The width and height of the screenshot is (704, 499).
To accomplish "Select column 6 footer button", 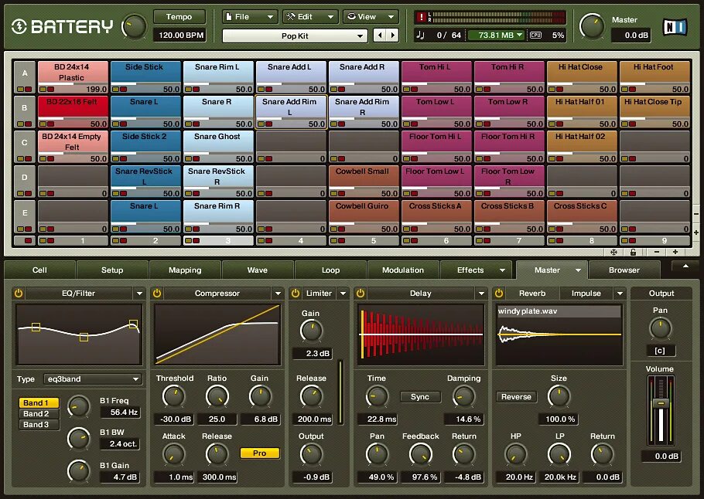I will coord(436,241).
